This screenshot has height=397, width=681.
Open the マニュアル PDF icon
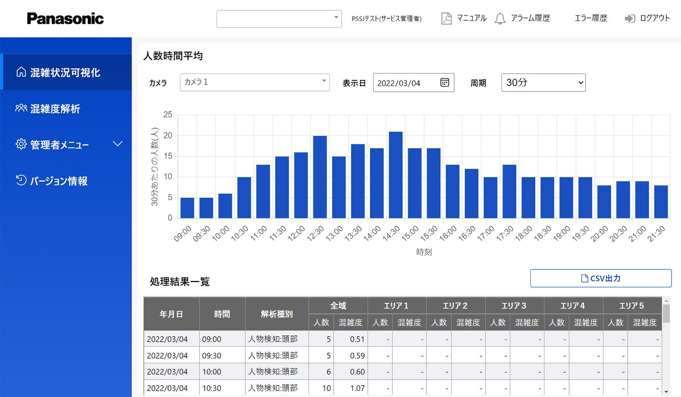446,18
